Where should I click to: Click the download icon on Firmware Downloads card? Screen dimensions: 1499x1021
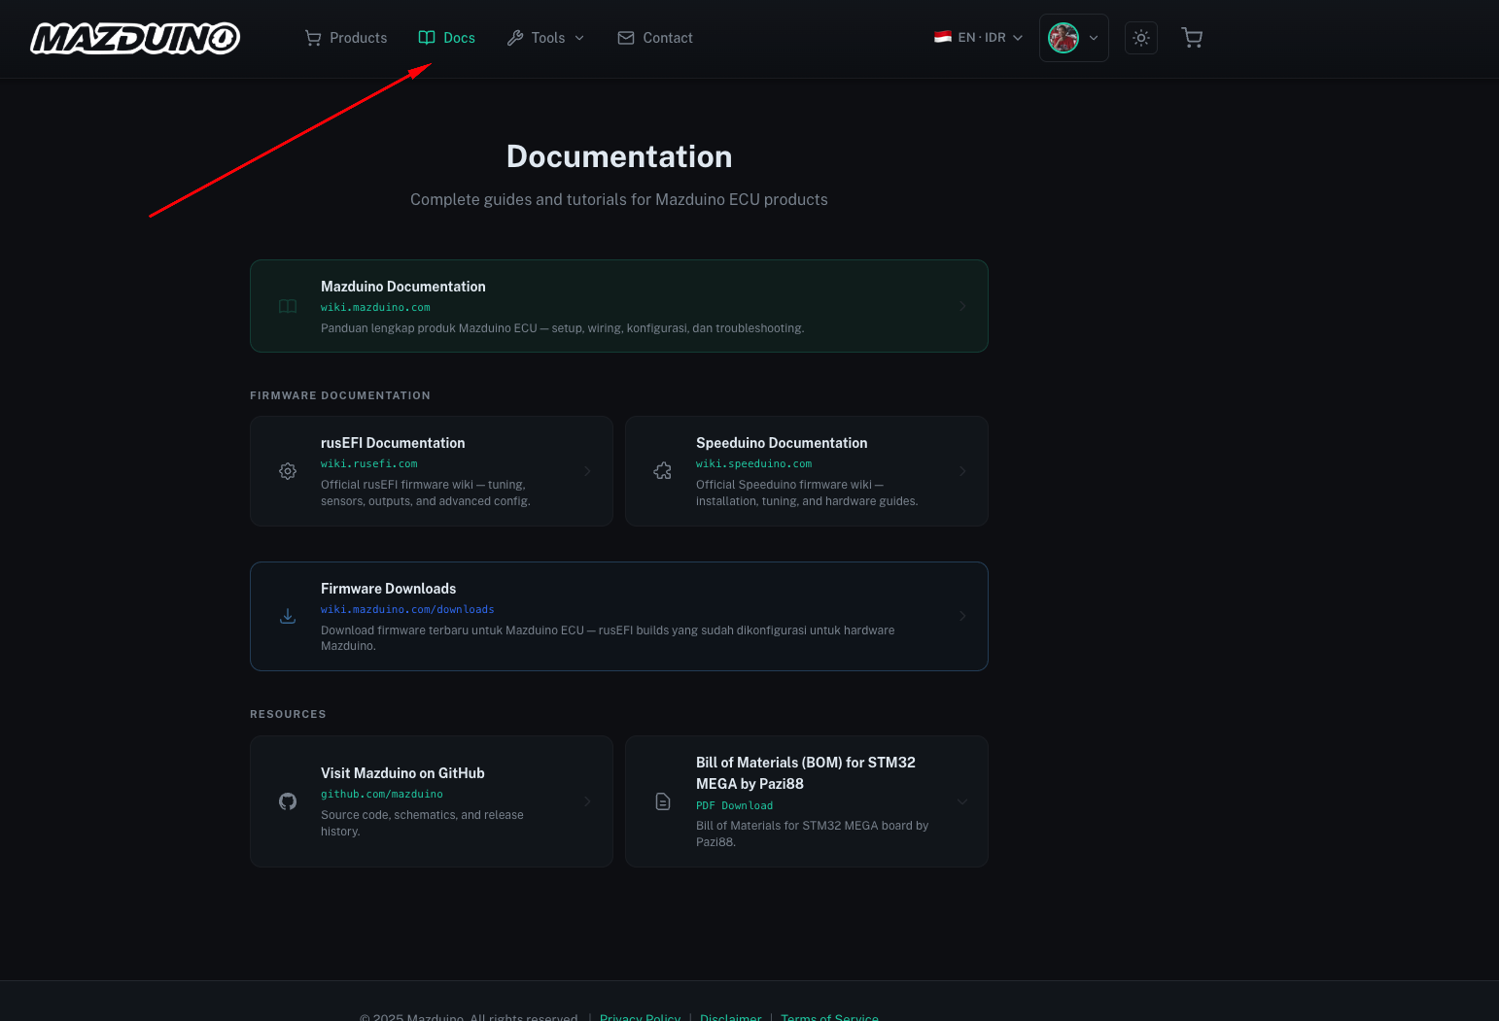pos(288,616)
